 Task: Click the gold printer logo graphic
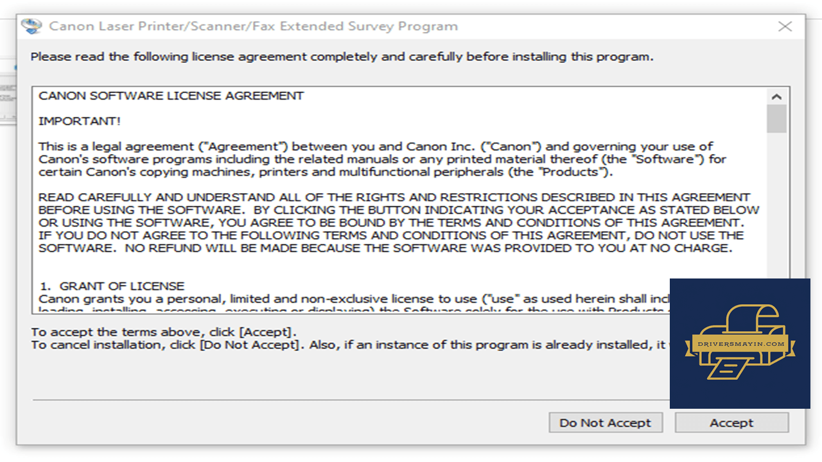pos(740,344)
